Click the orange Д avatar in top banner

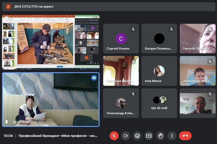click(x=8, y=6)
